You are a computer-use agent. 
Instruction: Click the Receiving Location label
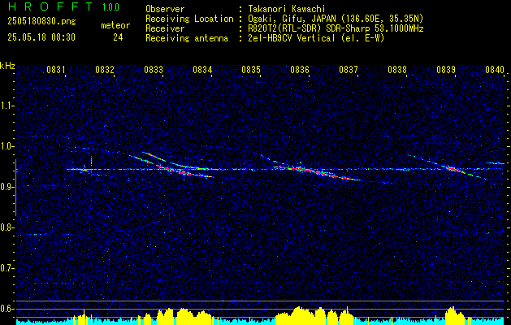click(x=189, y=19)
